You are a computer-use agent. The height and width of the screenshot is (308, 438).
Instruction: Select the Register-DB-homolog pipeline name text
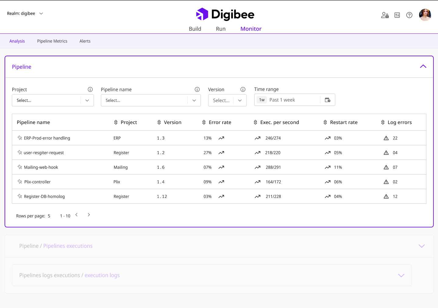pyautogui.click(x=45, y=196)
